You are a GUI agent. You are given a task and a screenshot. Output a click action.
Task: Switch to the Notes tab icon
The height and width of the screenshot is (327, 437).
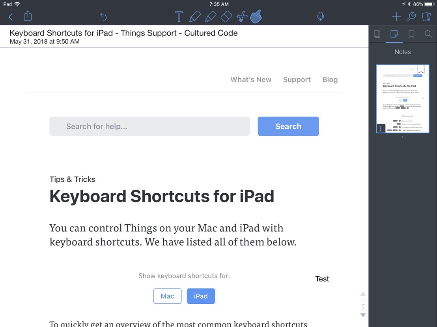tap(394, 34)
